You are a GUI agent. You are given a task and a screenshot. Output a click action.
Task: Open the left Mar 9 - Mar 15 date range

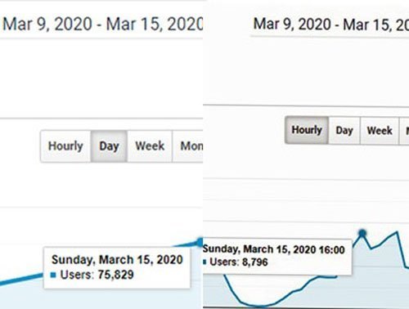click(x=102, y=24)
